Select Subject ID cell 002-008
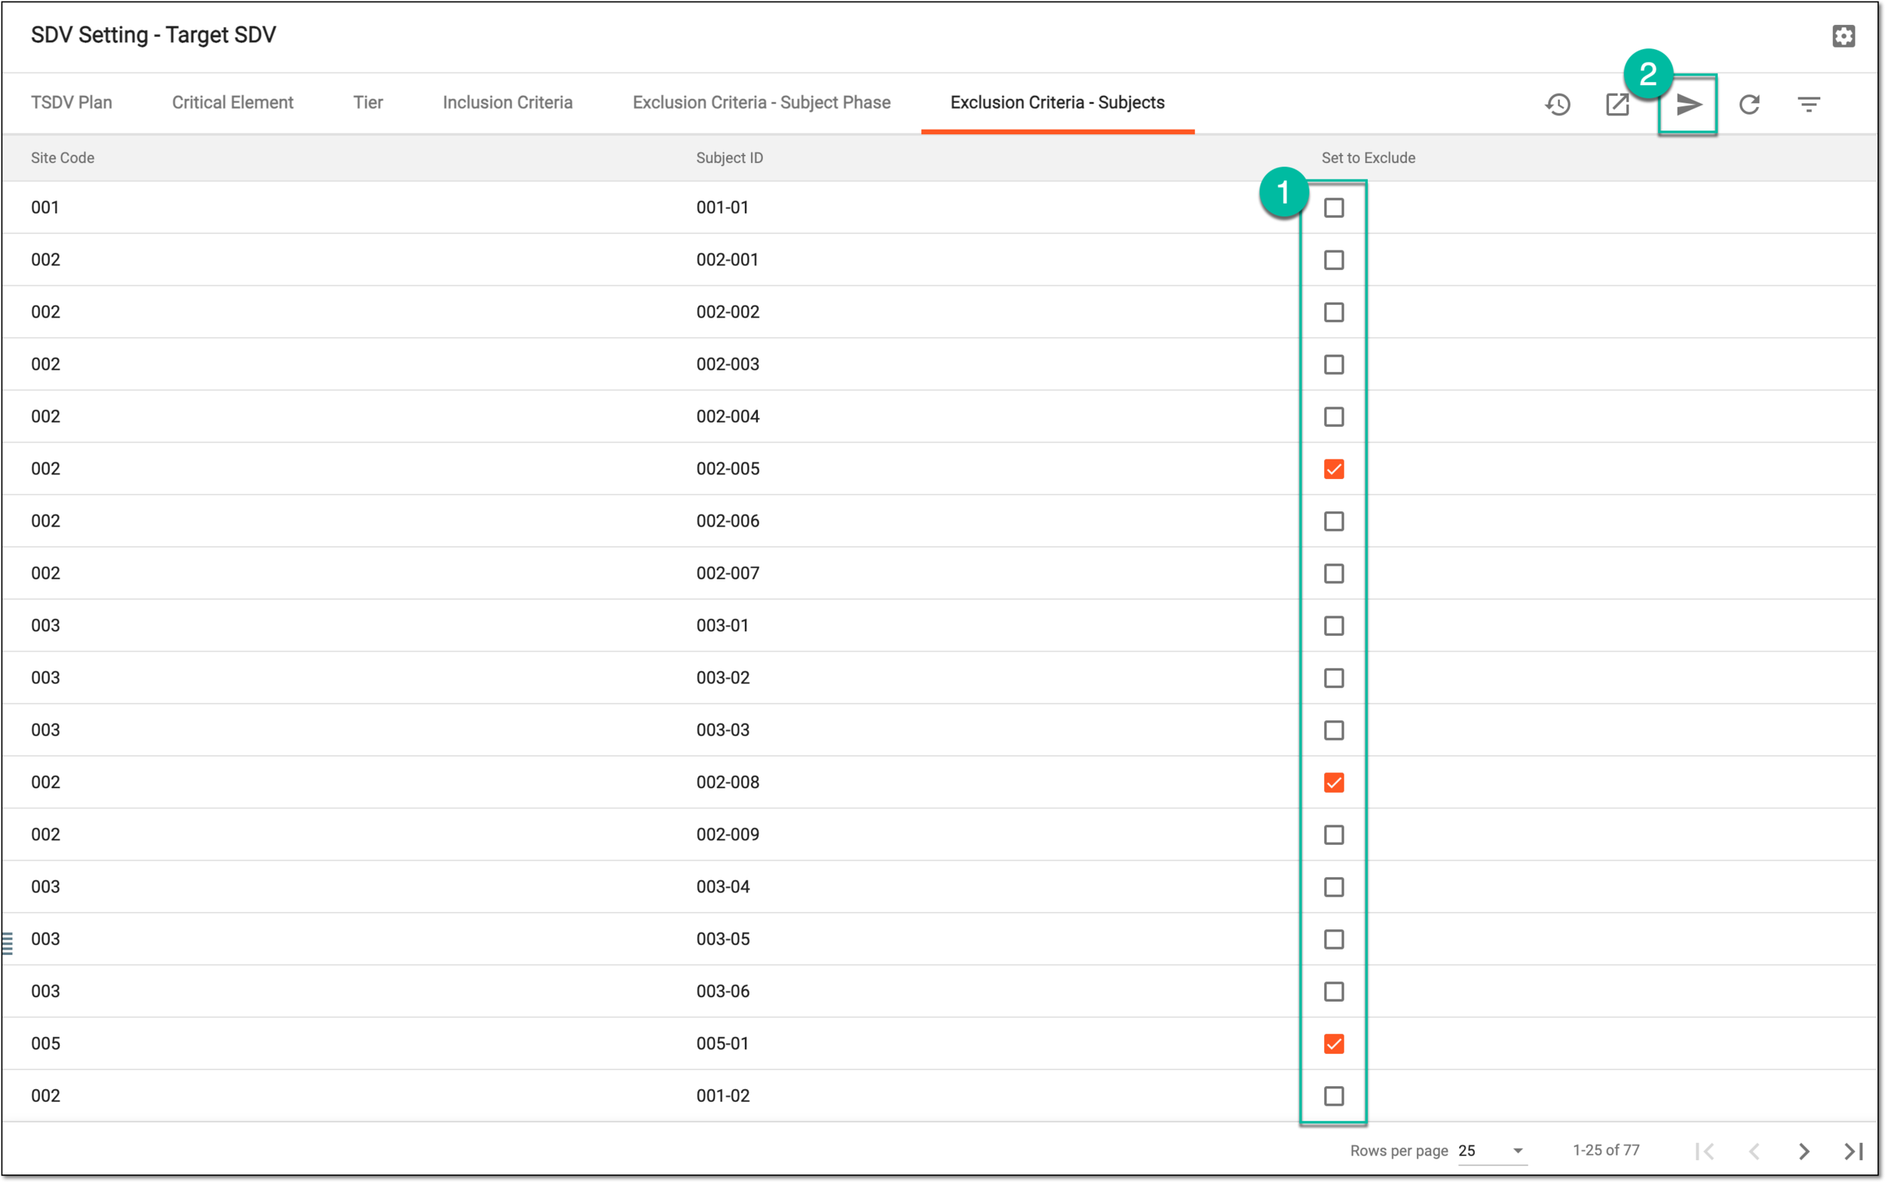Screen dimensions: 1885x1182 [x=728, y=782]
